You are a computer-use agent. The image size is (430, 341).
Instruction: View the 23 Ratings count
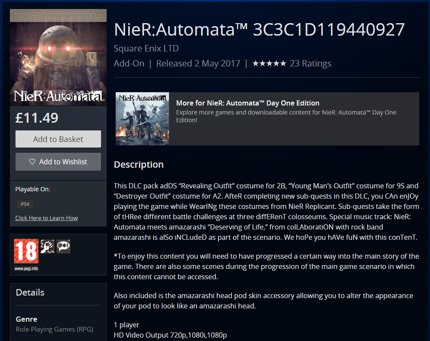click(310, 63)
